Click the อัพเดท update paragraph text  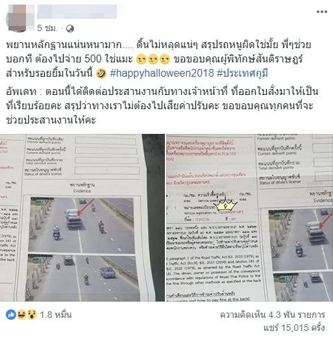coord(162,106)
